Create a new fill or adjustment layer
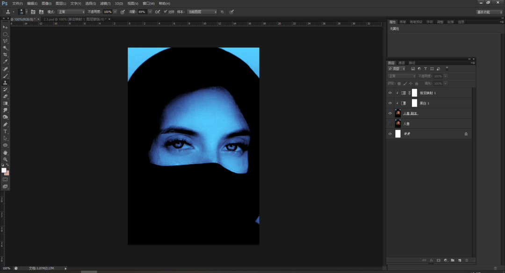505x273 pixels. 446,260
